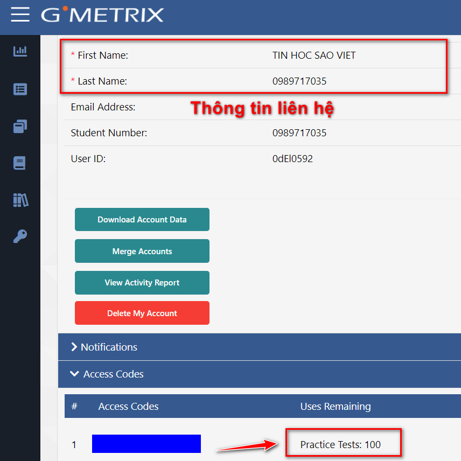Viewport: 461px width, 461px height.
Task: Click the GMetrix logo
Action: point(102,15)
